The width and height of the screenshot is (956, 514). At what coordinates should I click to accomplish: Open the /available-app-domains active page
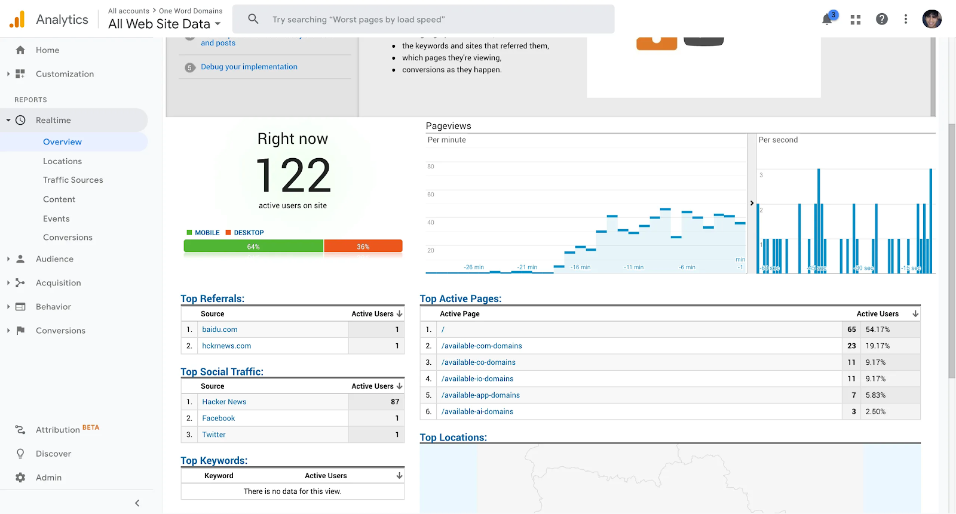480,395
